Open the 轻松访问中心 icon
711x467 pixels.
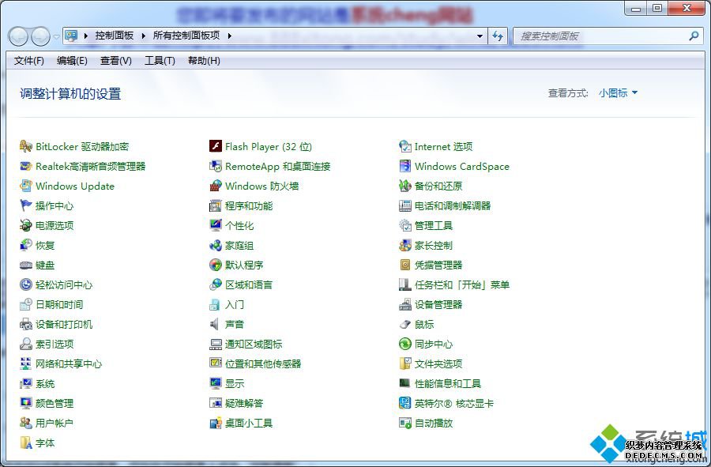[x=26, y=284]
